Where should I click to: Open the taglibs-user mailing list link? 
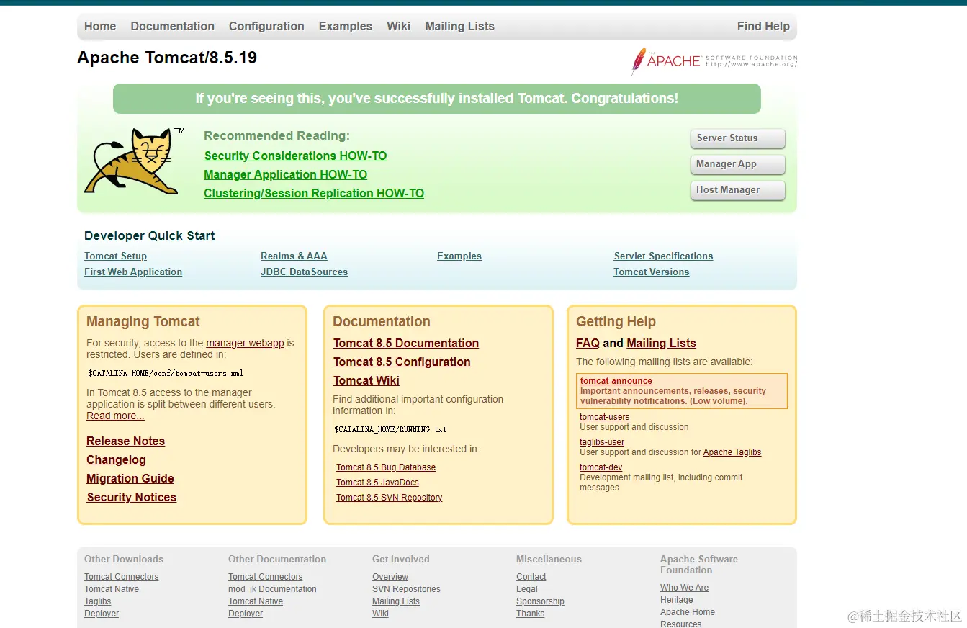602,442
